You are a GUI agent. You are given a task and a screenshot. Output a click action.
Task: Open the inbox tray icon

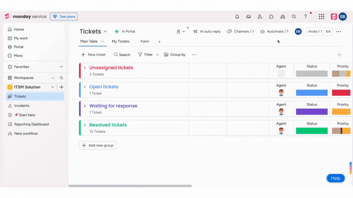point(249,16)
